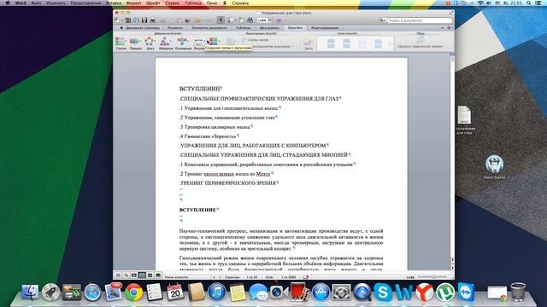
Task: Switch to the Рецензирование ribbon tab
Action: 325,28
